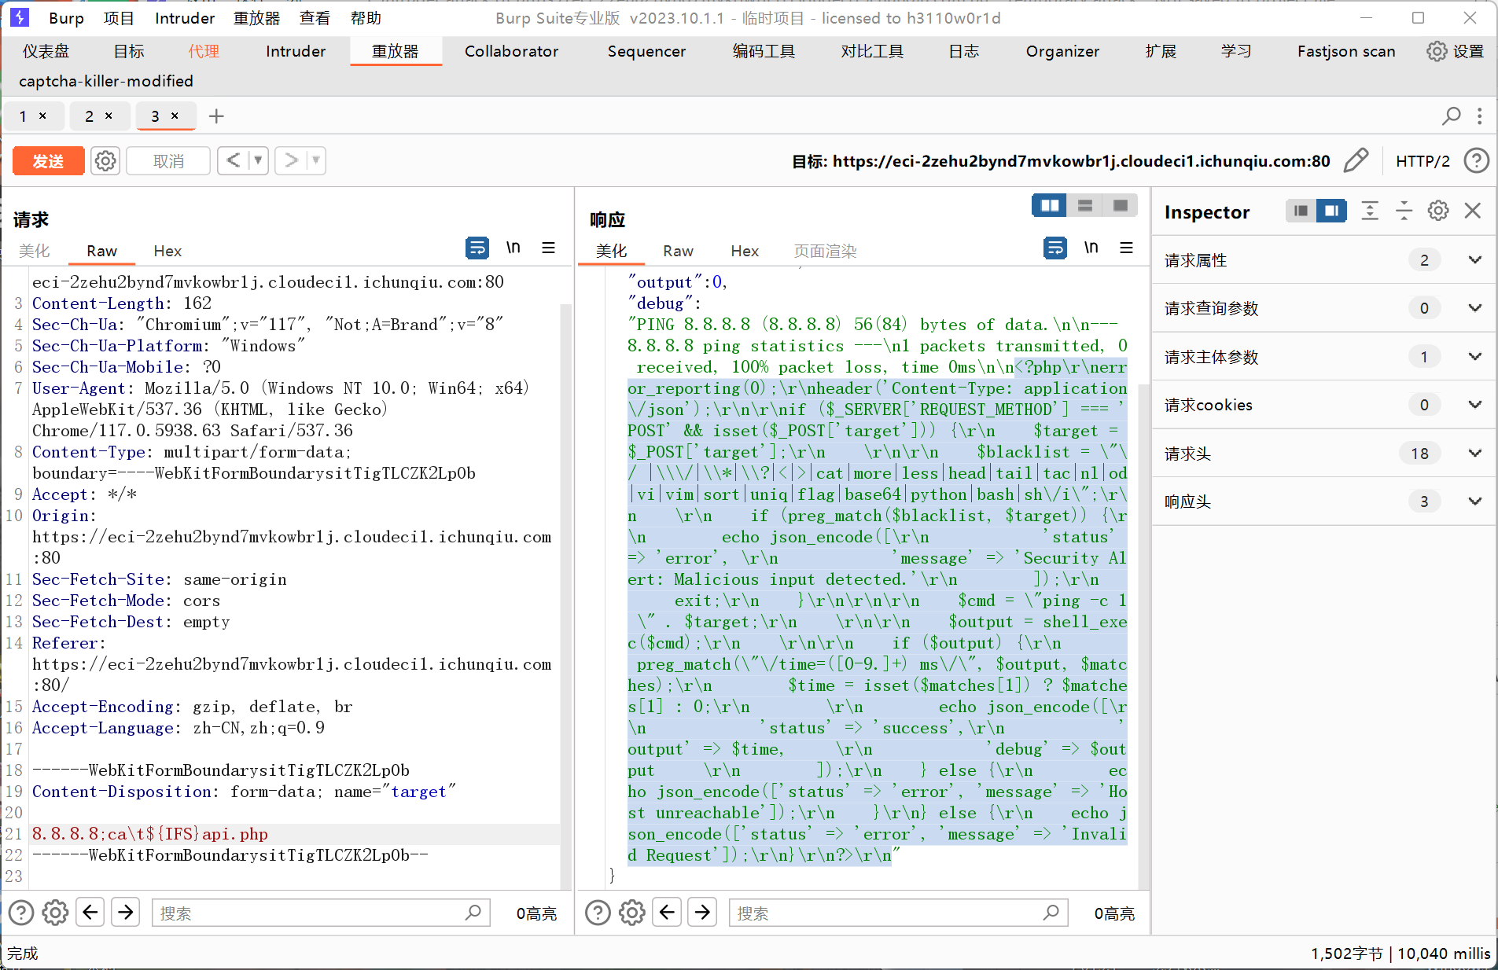Switch request view to Raw tab

101,251
